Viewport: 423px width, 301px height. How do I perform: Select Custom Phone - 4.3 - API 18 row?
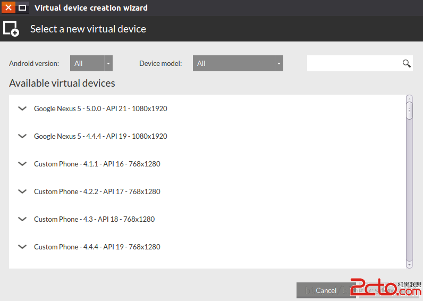tap(207, 219)
